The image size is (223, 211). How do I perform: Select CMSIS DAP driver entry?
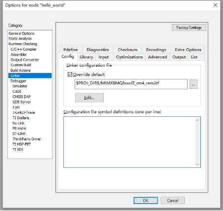(x=22, y=97)
